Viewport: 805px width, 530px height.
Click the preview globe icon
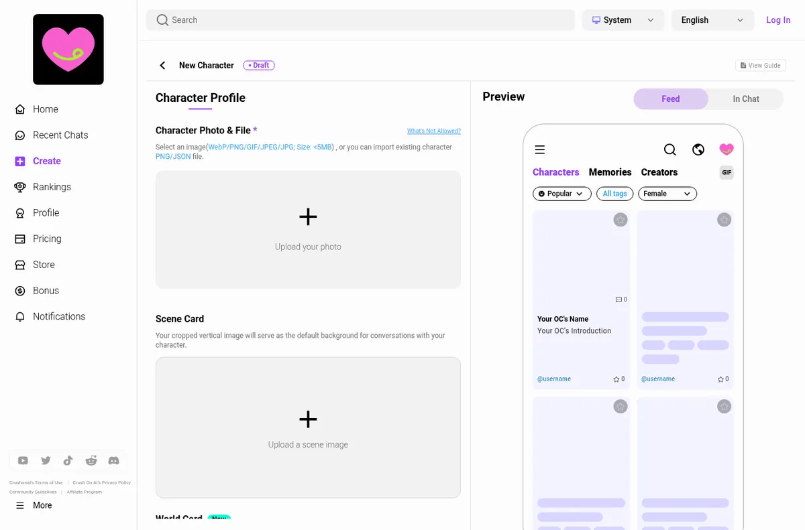click(x=698, y=149)
